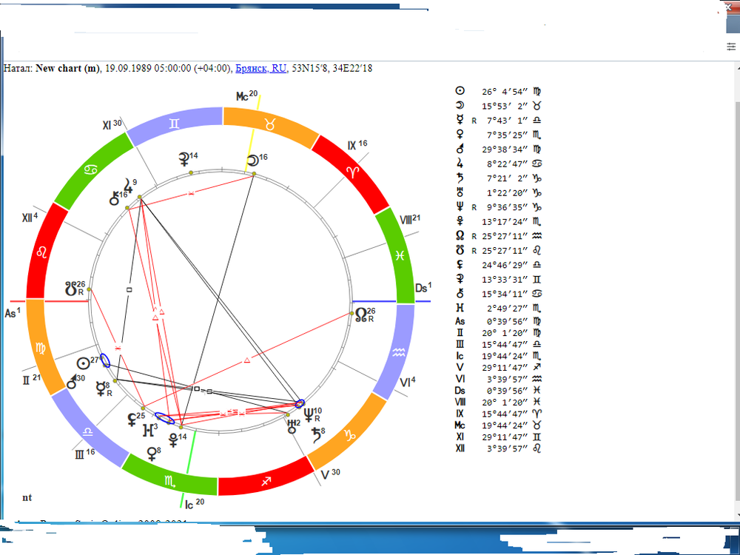The image size is (740, 555).
Task: Select the Mars position value "29°38′34″"
Action: click(505, 149)
